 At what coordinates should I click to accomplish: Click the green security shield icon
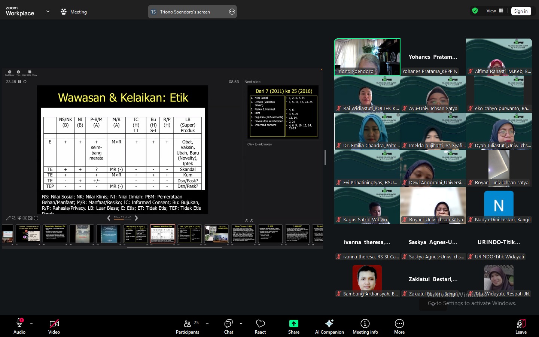tap(475, 11)
